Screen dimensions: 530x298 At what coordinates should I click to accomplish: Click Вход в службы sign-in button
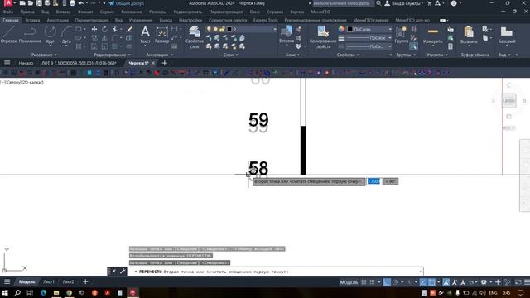pyautogui.click(x=404, y=3)
